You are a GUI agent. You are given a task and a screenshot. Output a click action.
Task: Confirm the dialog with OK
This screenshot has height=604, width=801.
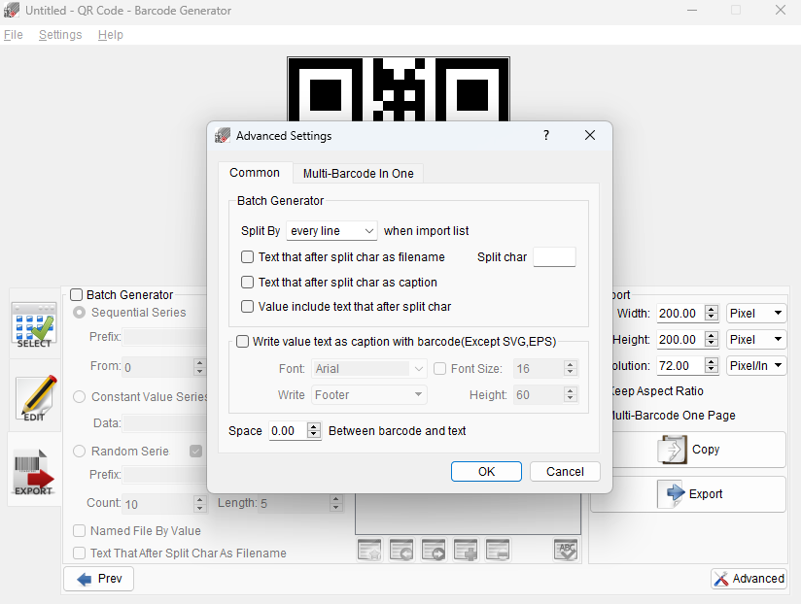tap(486, 471)
